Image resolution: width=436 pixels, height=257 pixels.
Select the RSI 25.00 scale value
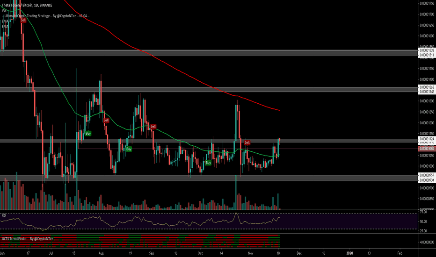coord(423,231)
